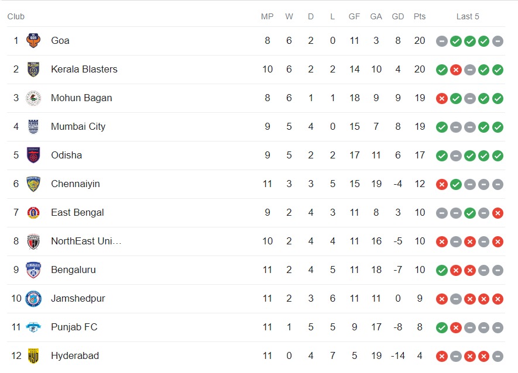Click the MP column header
This screenshot has width=518, height=373.
(267, 16)
